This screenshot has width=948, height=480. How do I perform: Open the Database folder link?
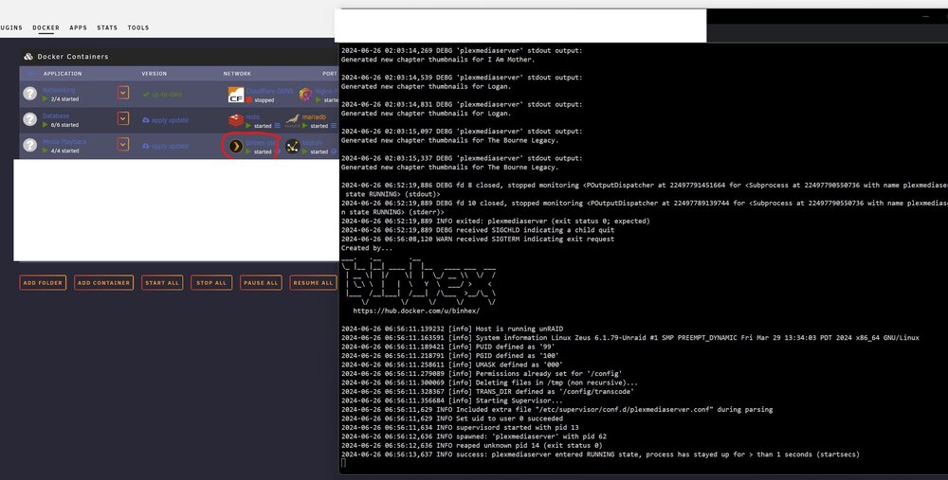56,116
